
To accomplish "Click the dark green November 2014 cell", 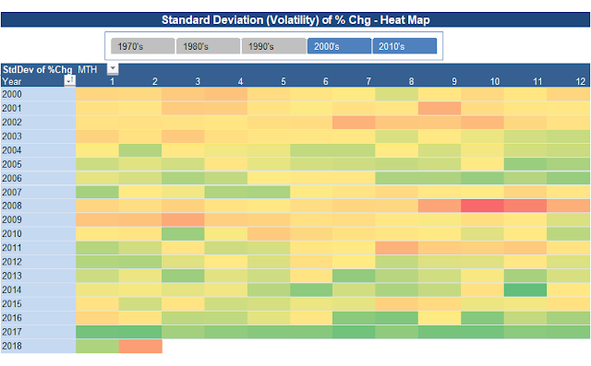I will [525, 290].
